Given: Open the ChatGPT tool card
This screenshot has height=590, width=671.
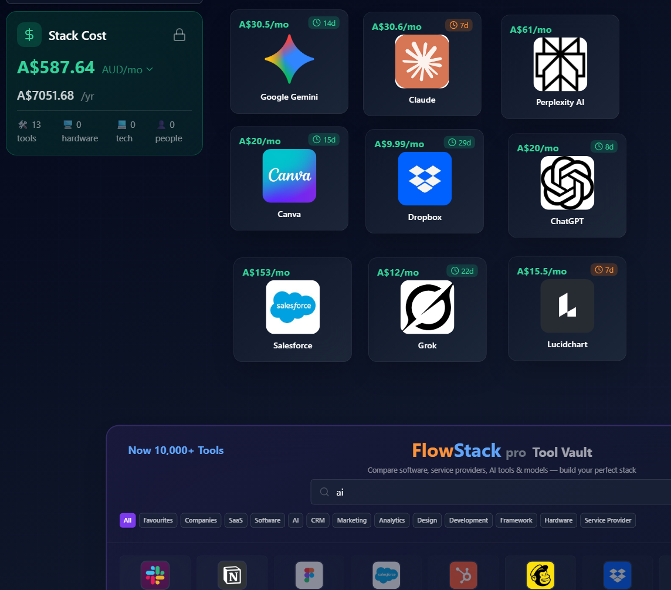Looking at the screenshot, I should tap(567, 183).
